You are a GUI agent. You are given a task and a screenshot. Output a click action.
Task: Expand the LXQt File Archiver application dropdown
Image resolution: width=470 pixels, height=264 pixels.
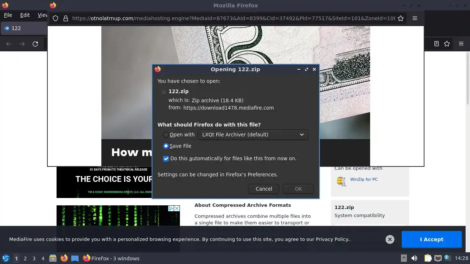click(x=253, y=135)
